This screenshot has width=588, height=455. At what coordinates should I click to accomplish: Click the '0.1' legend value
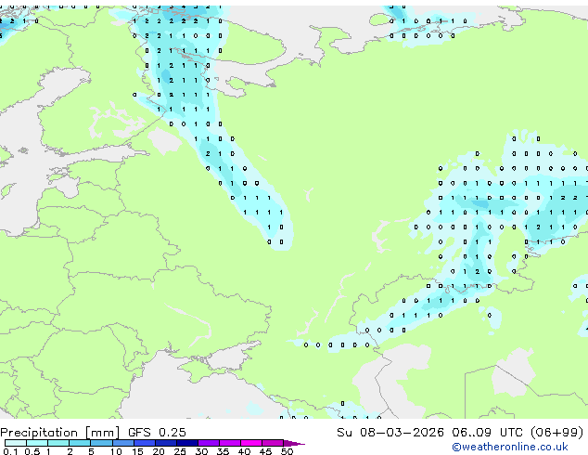click(x=10, y=451)
